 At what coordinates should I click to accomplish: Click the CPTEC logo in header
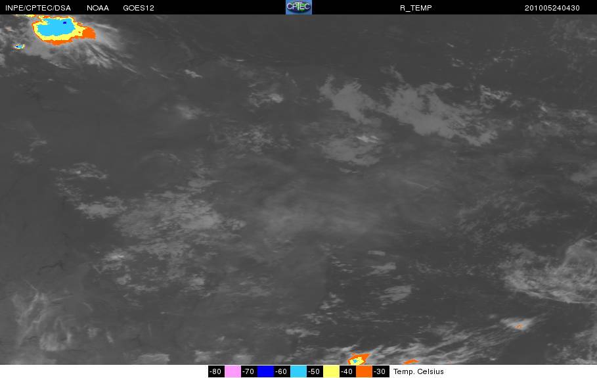[x=298, y=7]
